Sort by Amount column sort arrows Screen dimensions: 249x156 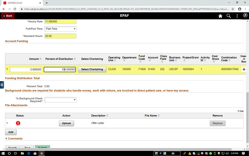(40, 59)
